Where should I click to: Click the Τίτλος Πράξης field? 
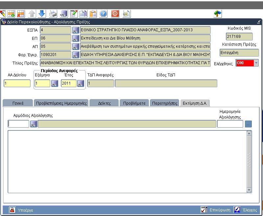click(x=125, y=63)
